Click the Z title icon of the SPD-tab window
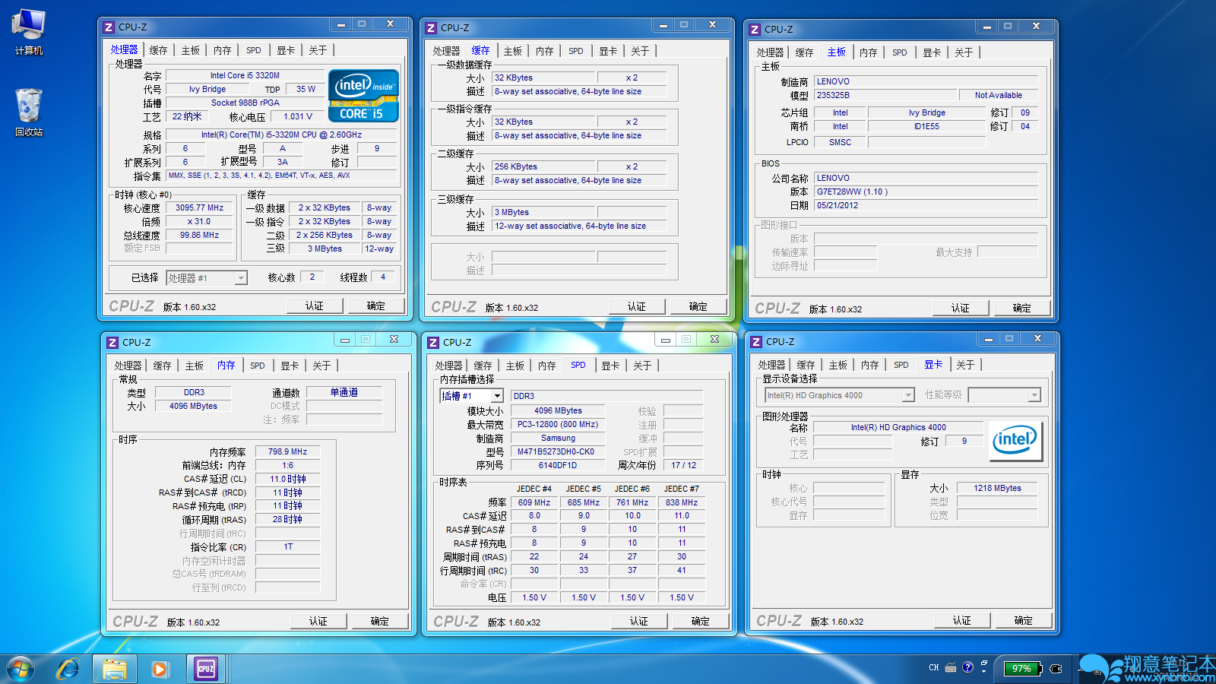This screenshot has height=684, width=1216. [x=434, y=343]
